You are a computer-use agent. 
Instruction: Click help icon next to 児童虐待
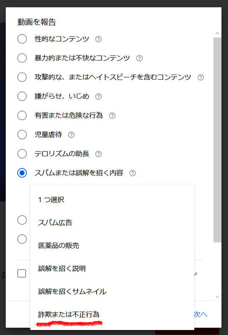tap(71, 135)
